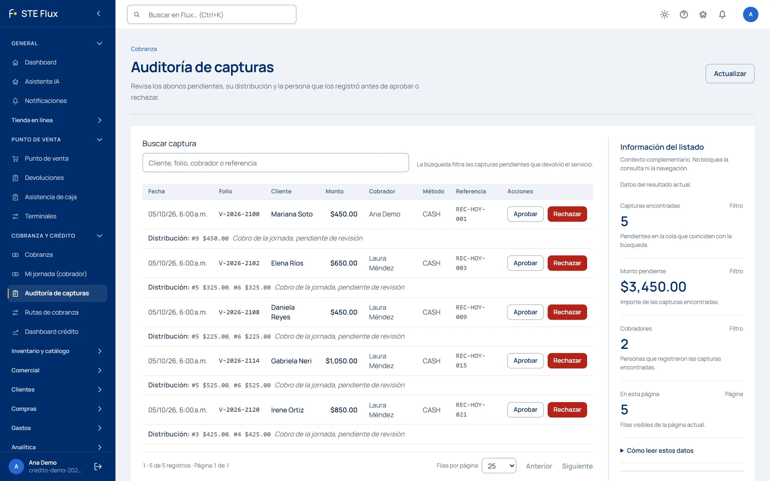
Task: Open user avatar menu in top bar
Action: click(x=750, y=14)
